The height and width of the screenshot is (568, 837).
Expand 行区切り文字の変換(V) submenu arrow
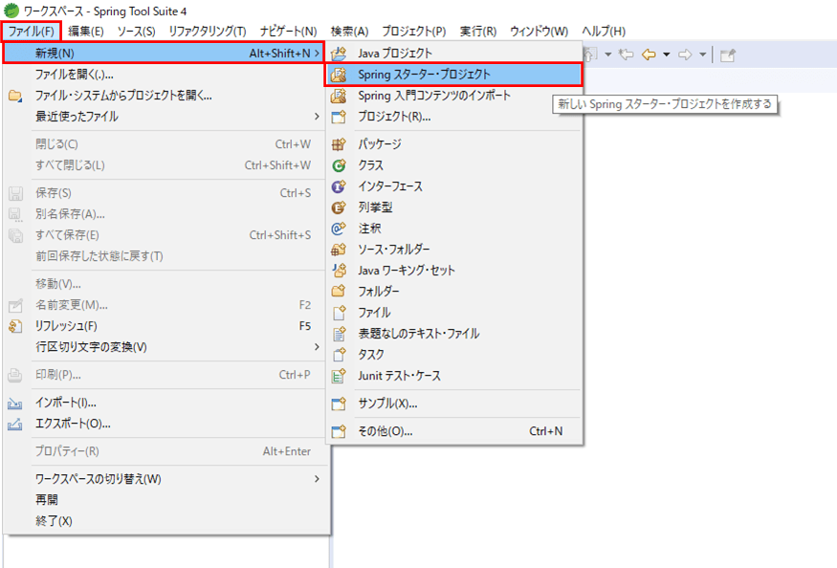pos(317,347)
